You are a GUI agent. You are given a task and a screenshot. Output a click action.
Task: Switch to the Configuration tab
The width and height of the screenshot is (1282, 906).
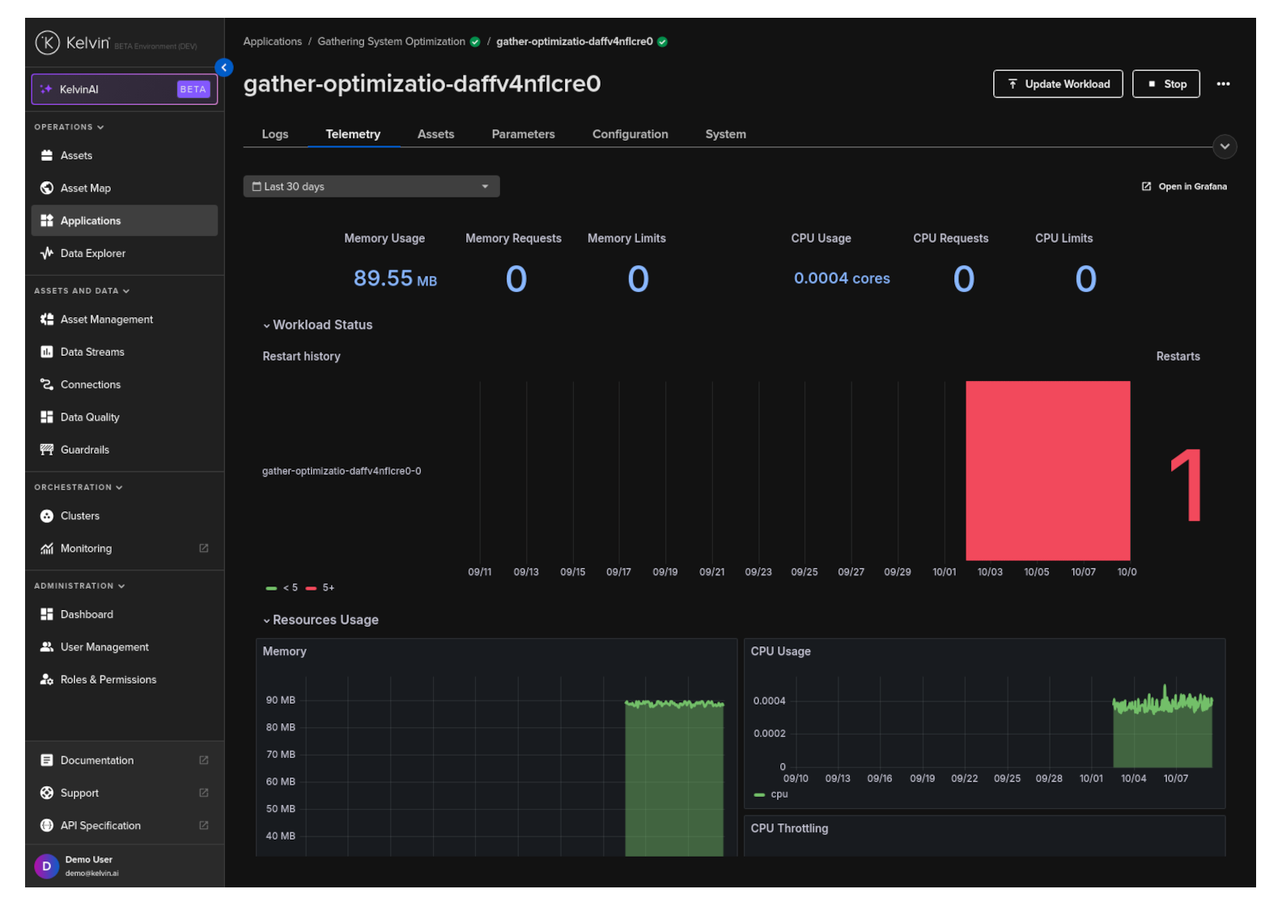coord(630,134)
